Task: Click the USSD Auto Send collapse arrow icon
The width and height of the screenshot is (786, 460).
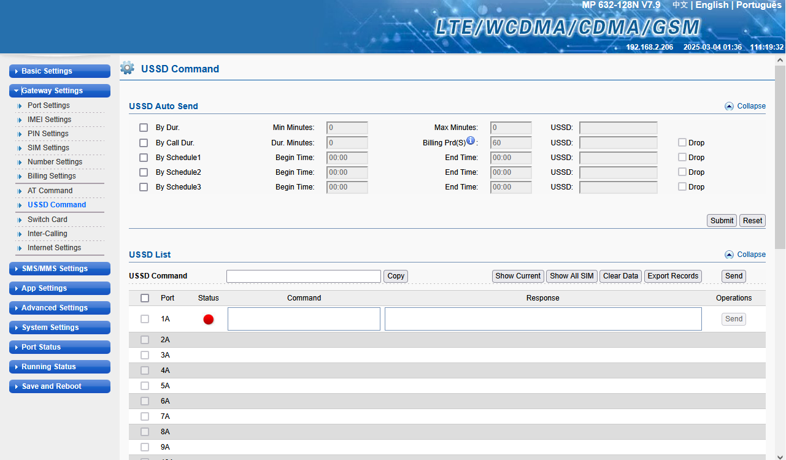Action: [729, 106]
